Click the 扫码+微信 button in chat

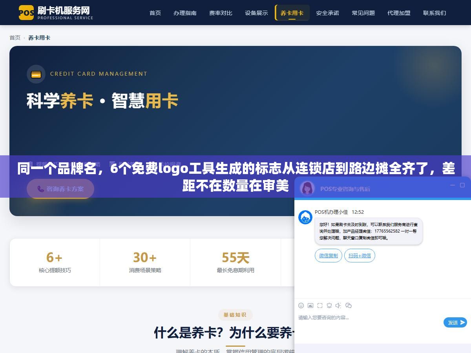(360, 256)
